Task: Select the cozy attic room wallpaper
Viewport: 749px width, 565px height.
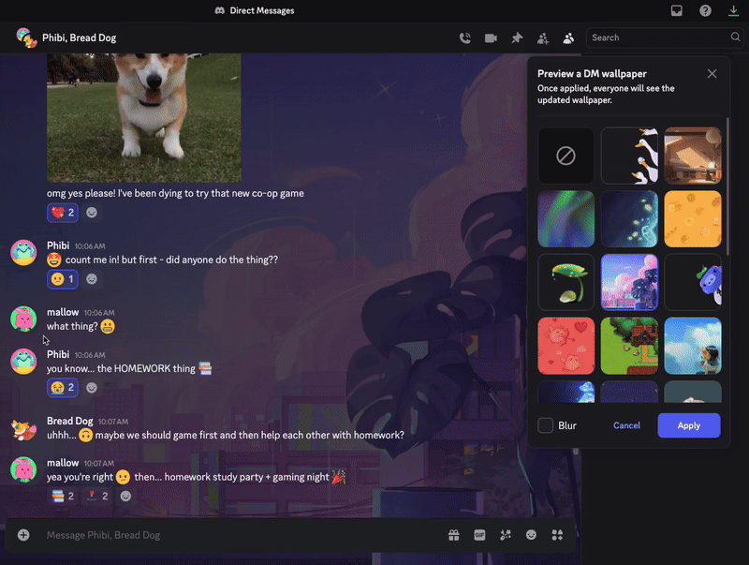Action: [693, 156]
